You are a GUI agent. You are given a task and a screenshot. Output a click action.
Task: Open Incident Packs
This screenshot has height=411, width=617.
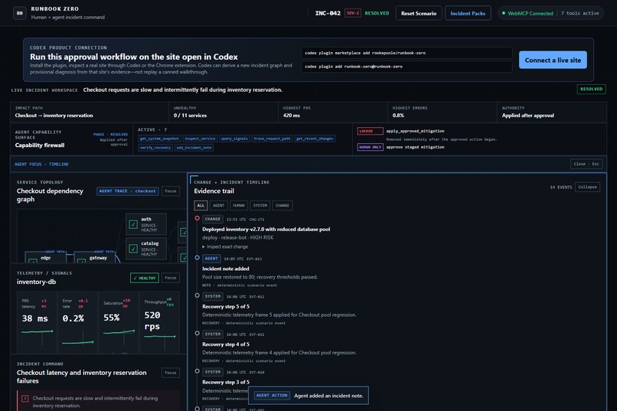pos(468,13)
